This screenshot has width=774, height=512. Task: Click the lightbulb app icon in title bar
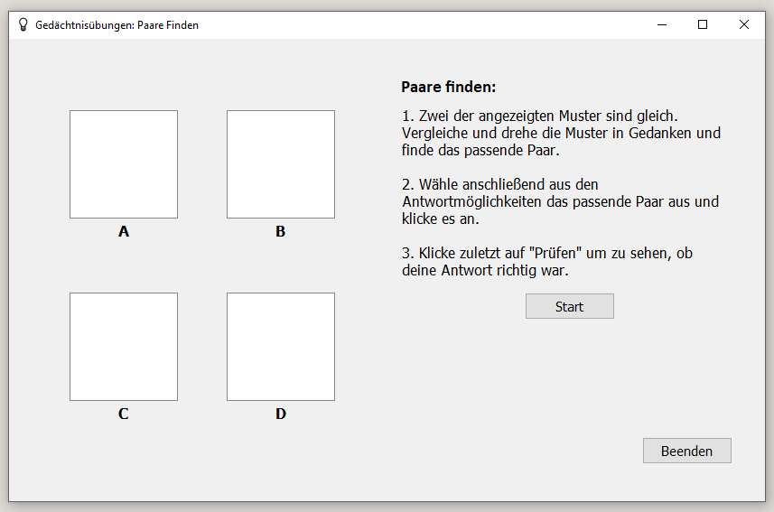[x=23, y=24]
